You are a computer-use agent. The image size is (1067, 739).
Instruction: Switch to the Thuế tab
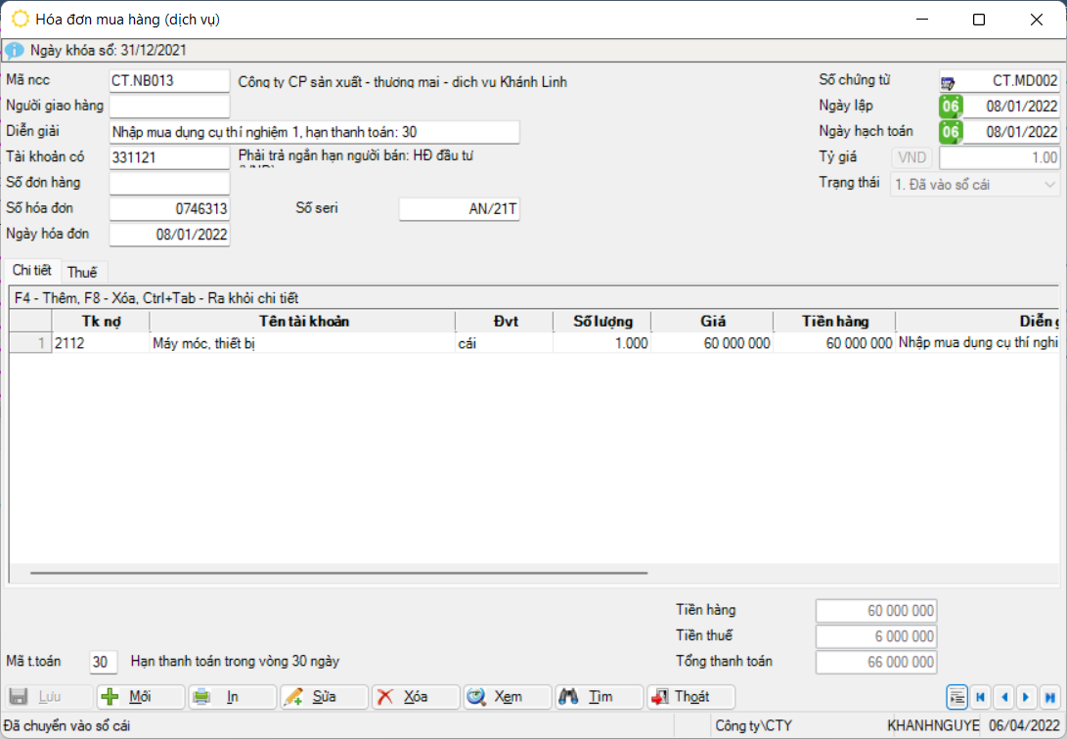click(x=82, y=272)
